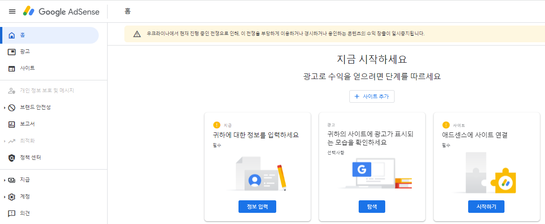Expand the 지급 submenu arrow

5,180
